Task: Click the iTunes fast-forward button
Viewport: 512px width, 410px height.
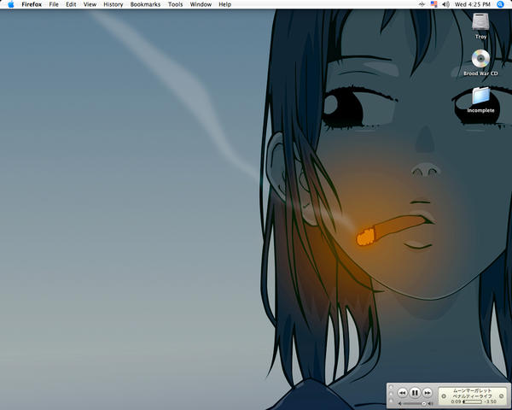Action: pyautogui.click(x=428, y=393)
